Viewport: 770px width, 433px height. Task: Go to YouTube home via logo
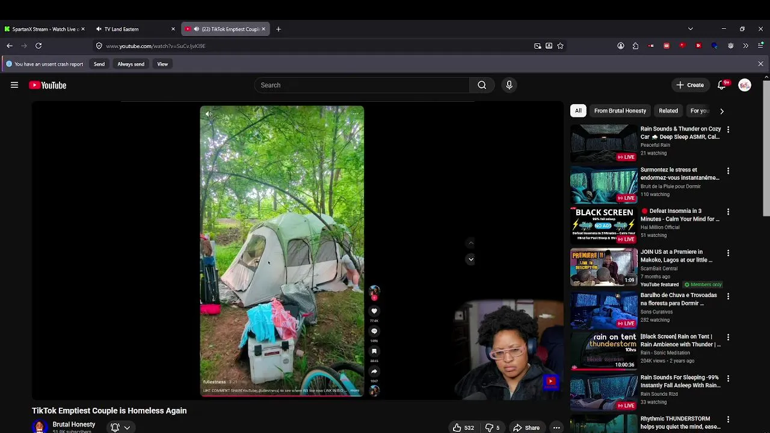[x=48, y=85]
